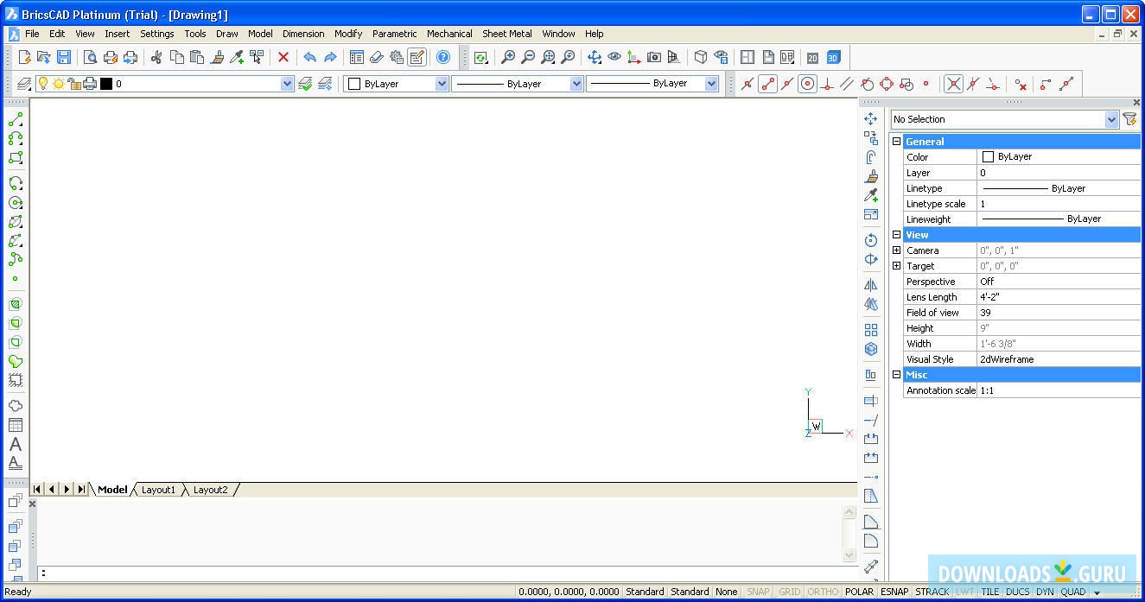The width and height of the screenshot is (1145, 602).
Task: Select the Text tool letter A icon
Action: [16, 444]
